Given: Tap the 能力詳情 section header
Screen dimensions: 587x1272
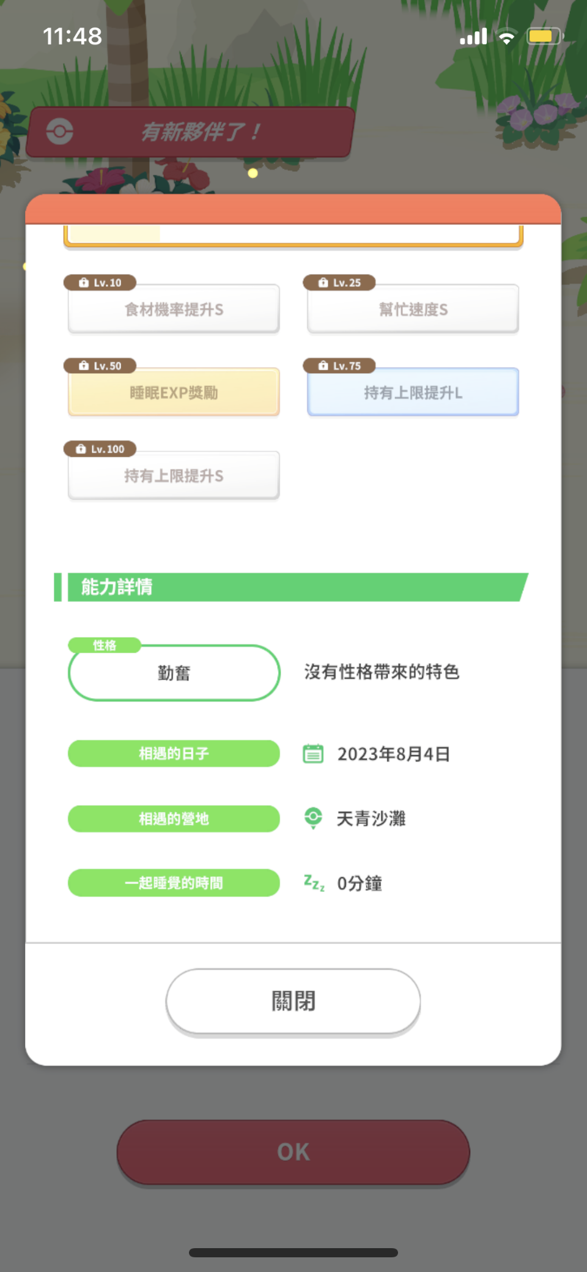Looking at the screenshot, I should point(291,587).
